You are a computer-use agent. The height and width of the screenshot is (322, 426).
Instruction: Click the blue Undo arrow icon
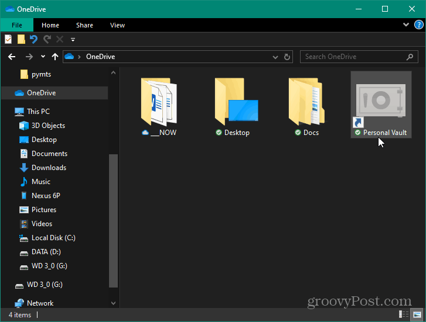(x=33, y=40)
